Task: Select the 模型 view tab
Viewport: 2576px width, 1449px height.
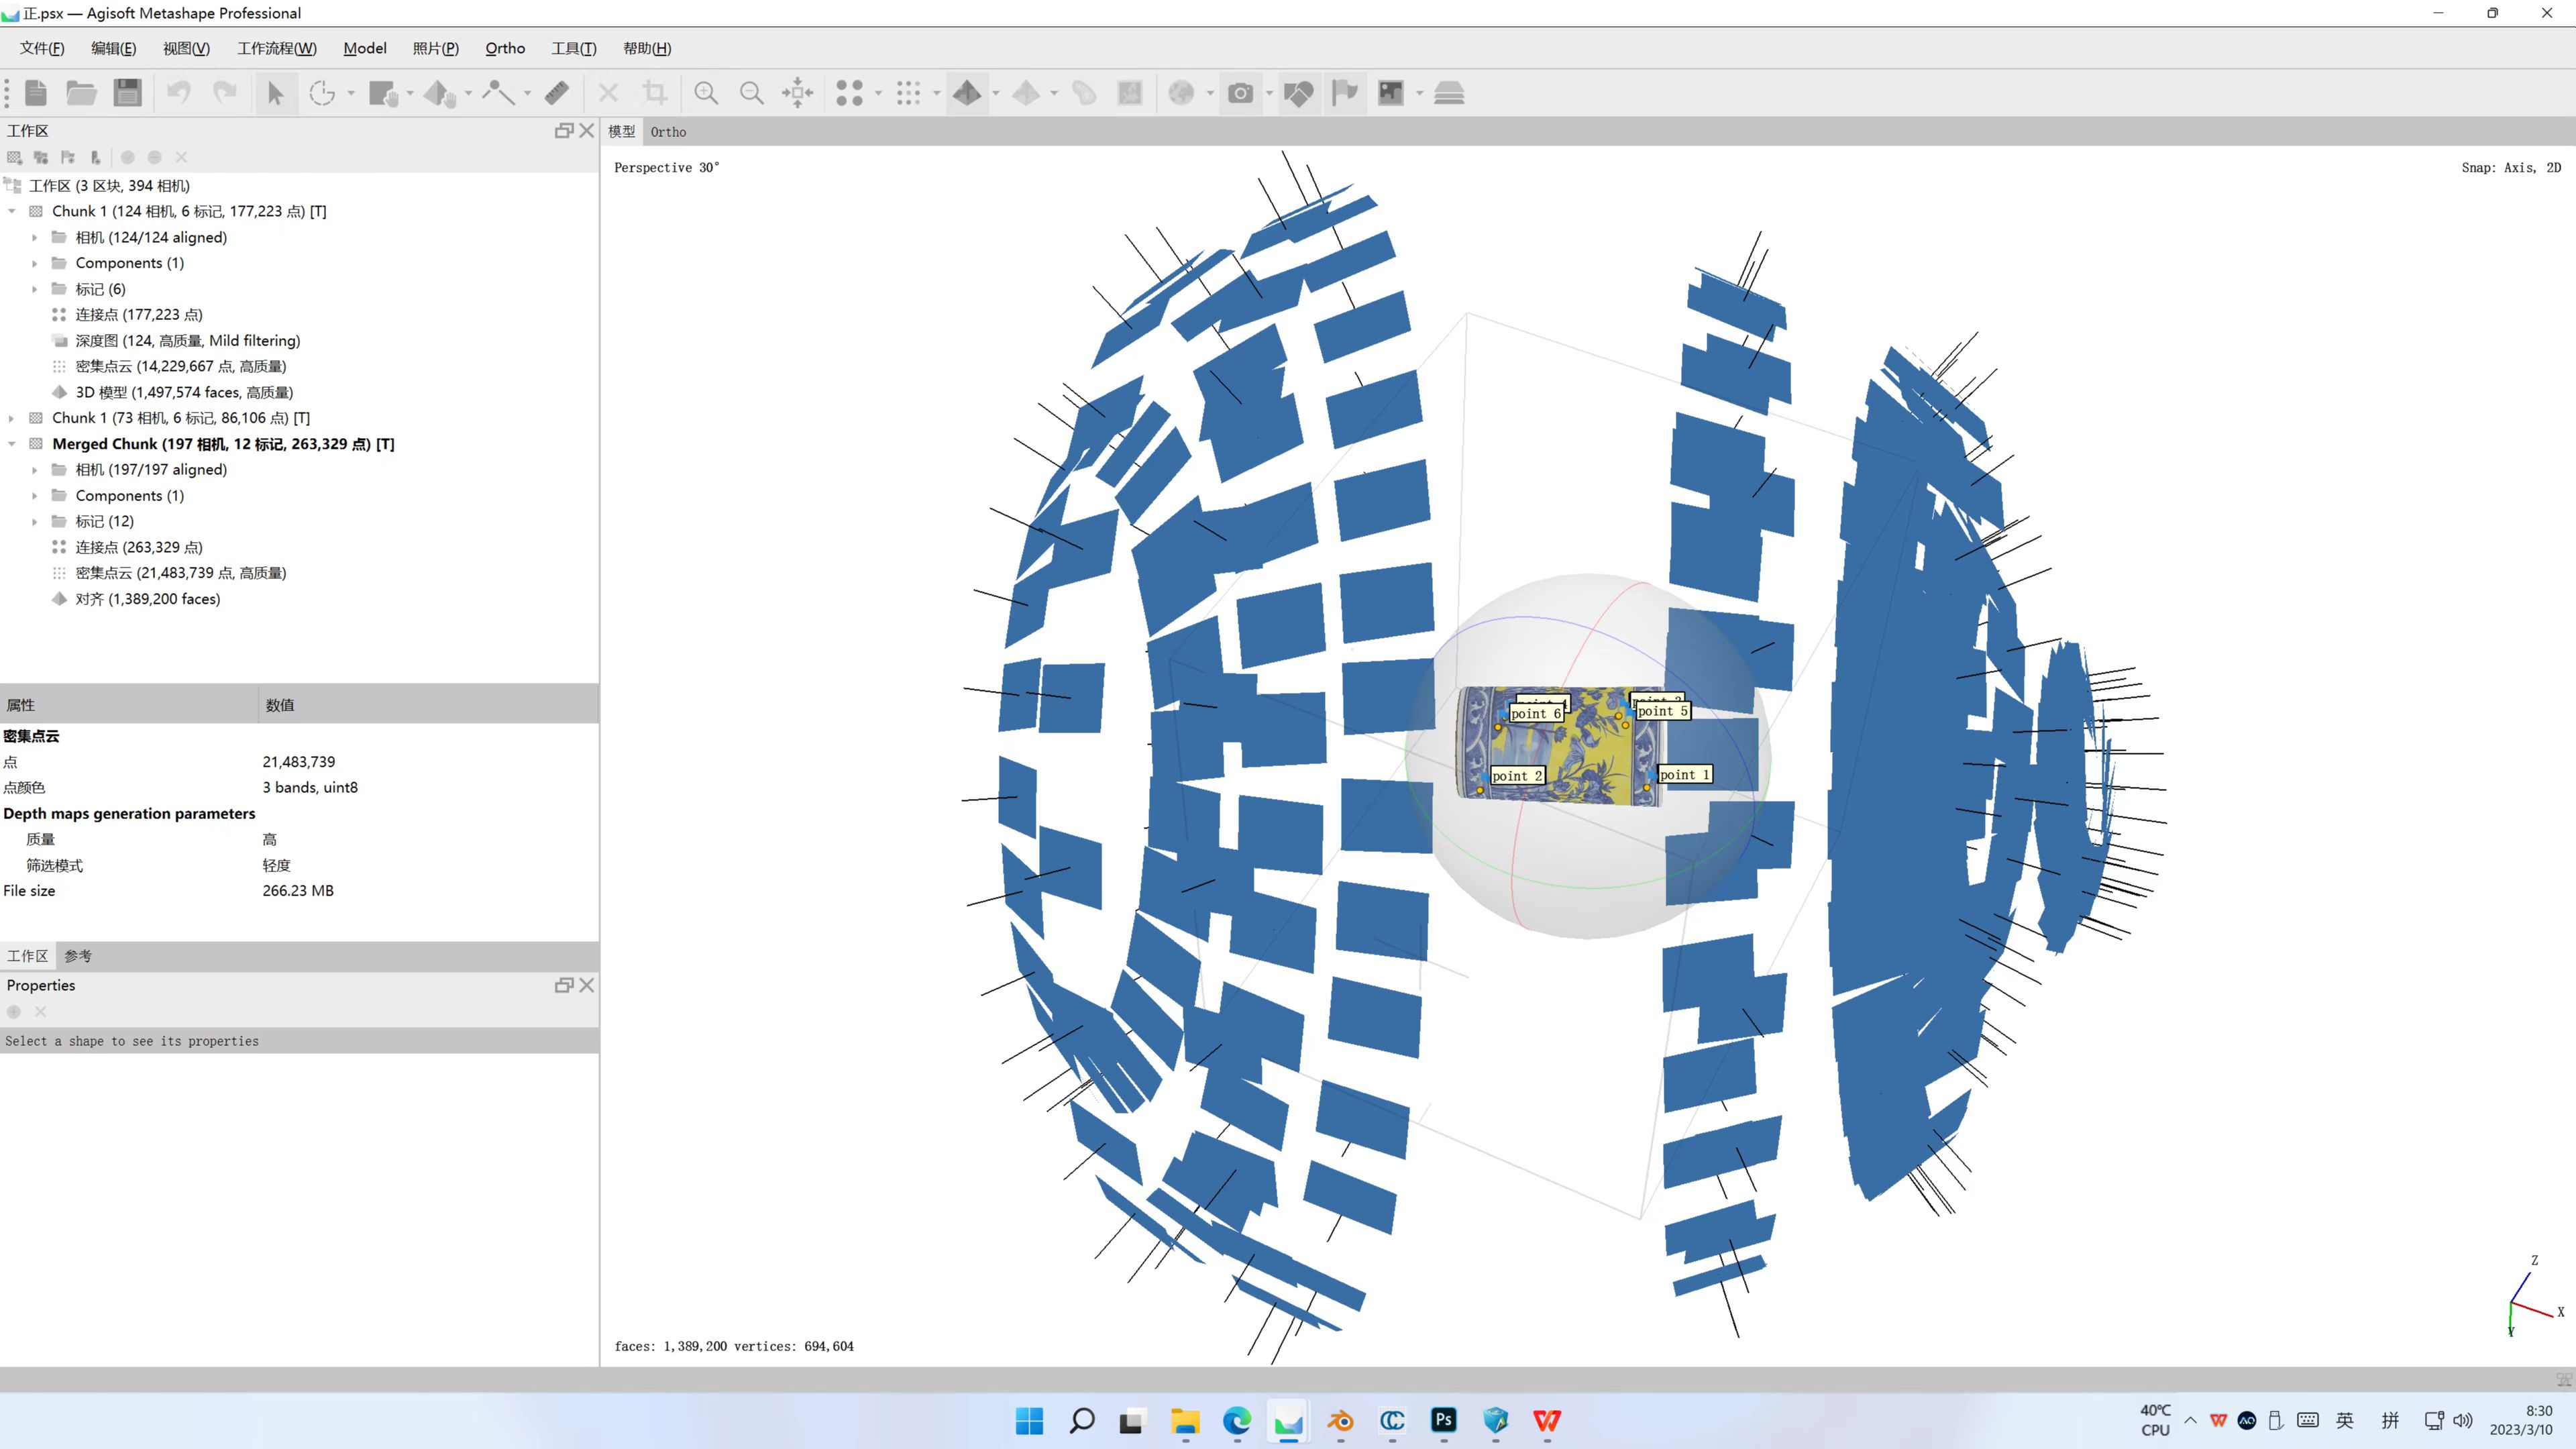Action: (x=622, y=132)
